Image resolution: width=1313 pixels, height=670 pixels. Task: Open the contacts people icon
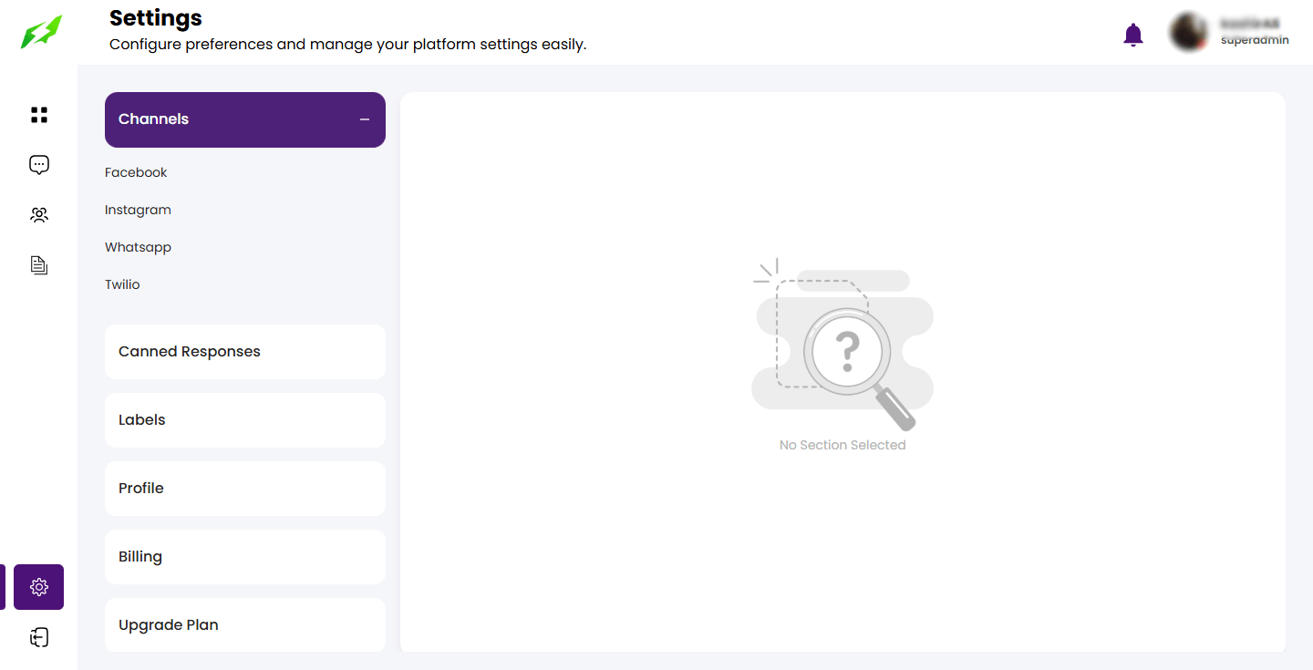pyautogui.click(x=39, y=215)
